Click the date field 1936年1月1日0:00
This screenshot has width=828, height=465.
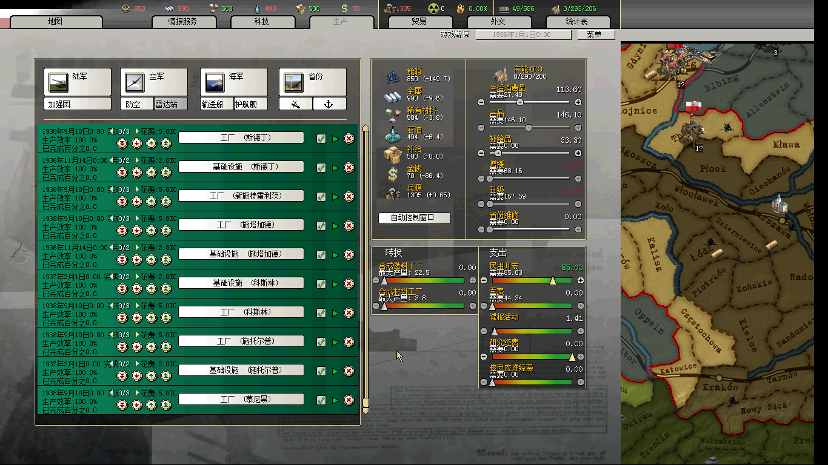[523, 35]
